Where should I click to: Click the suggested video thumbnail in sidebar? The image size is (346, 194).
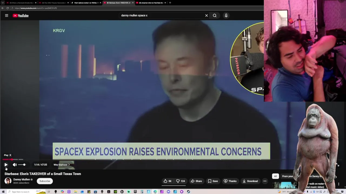[285, 185]
